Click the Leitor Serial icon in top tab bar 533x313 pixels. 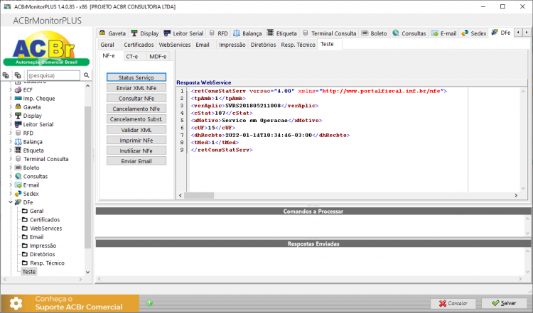point(167,33)
